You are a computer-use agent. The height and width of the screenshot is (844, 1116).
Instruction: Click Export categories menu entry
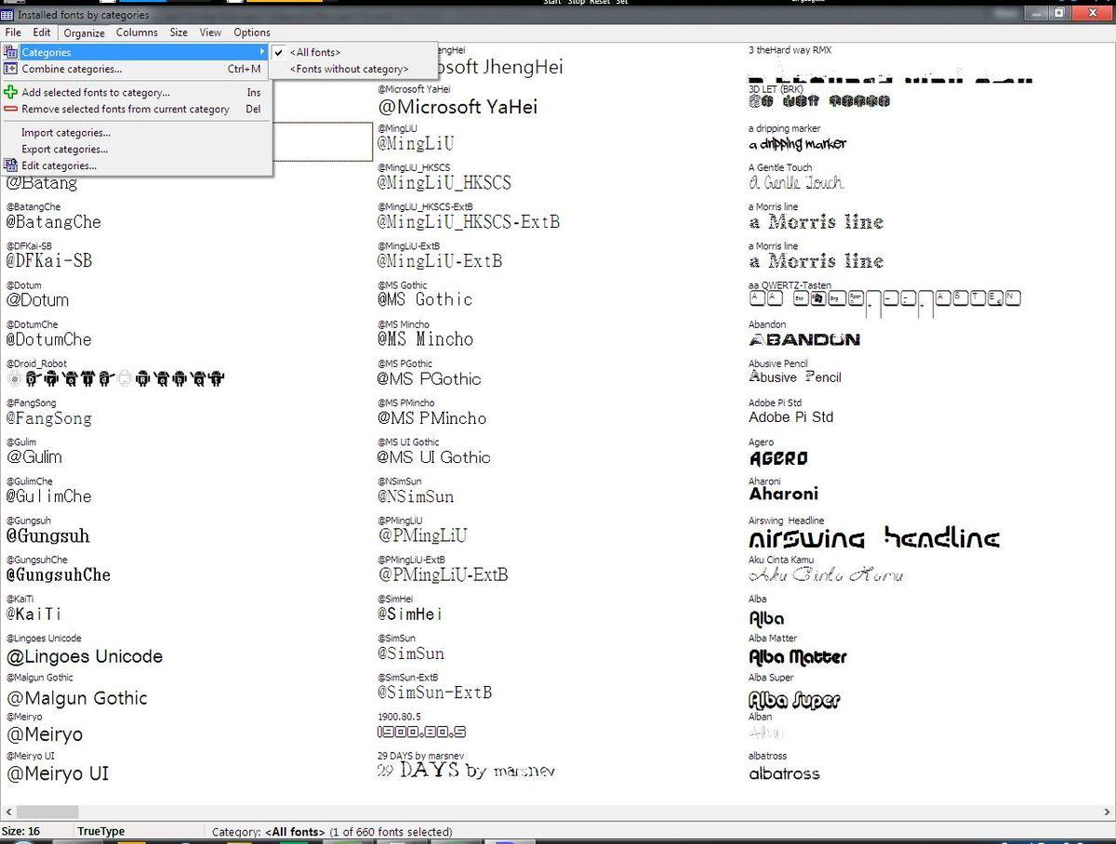65,149
